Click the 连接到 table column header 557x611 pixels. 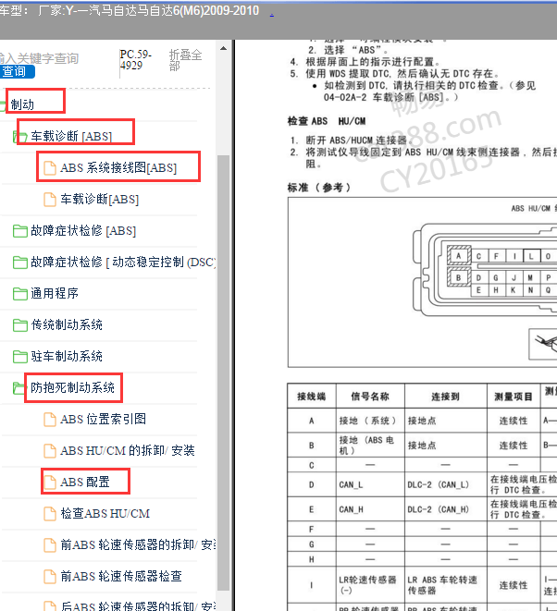pyautogui.click(x=445, y=397)
